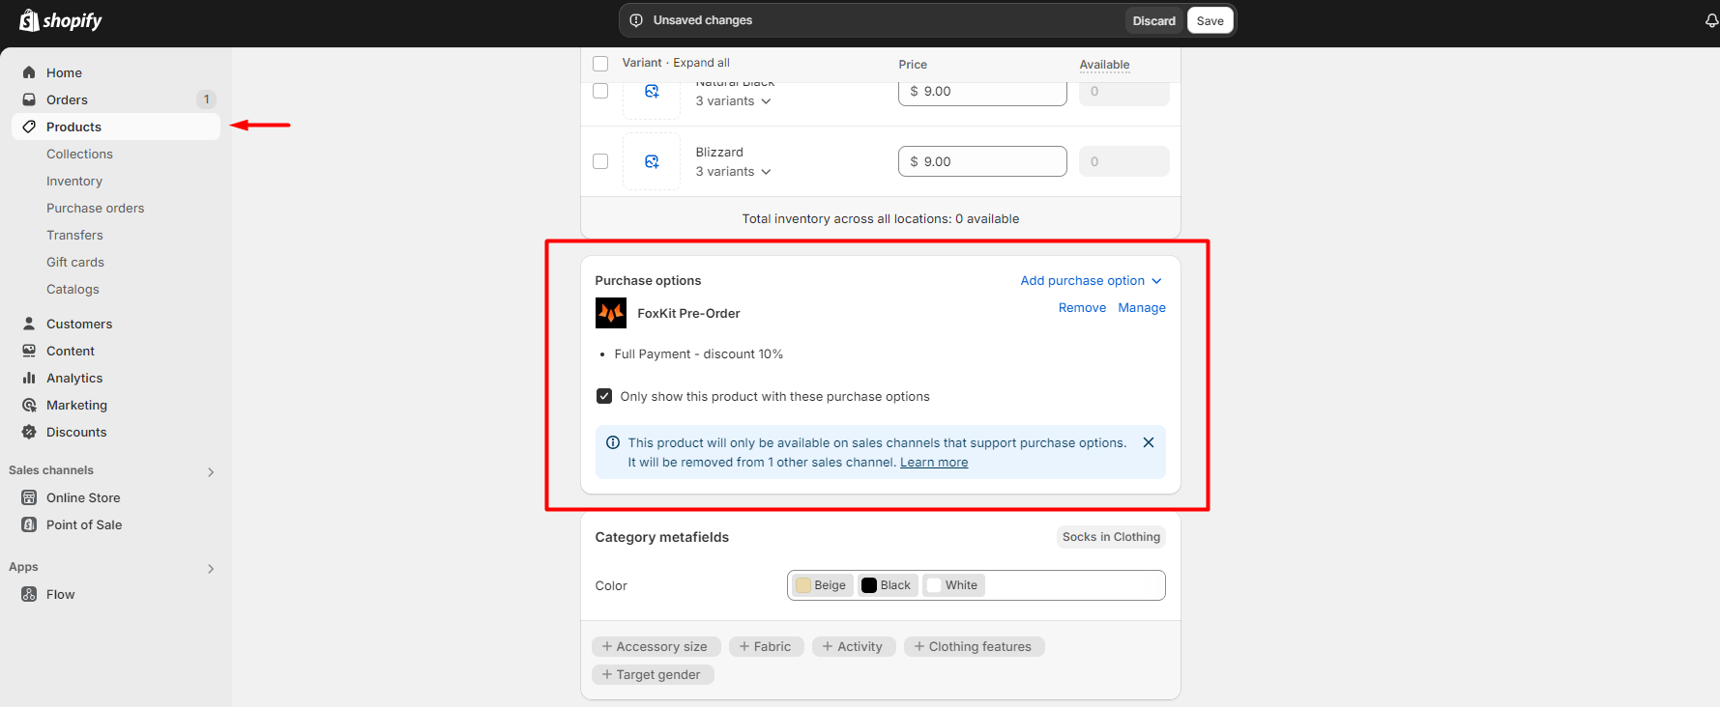Open Gift cards submenu item
The image size is (1720, 707).
click(75, 262)
